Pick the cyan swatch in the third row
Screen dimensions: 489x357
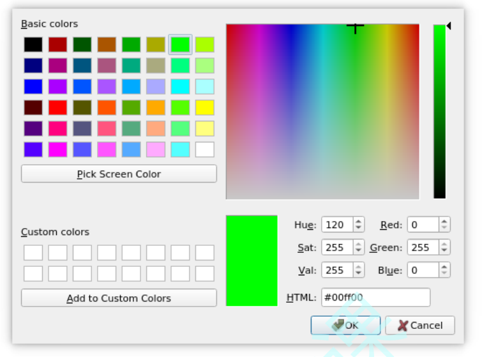click(x=180, y=86)
